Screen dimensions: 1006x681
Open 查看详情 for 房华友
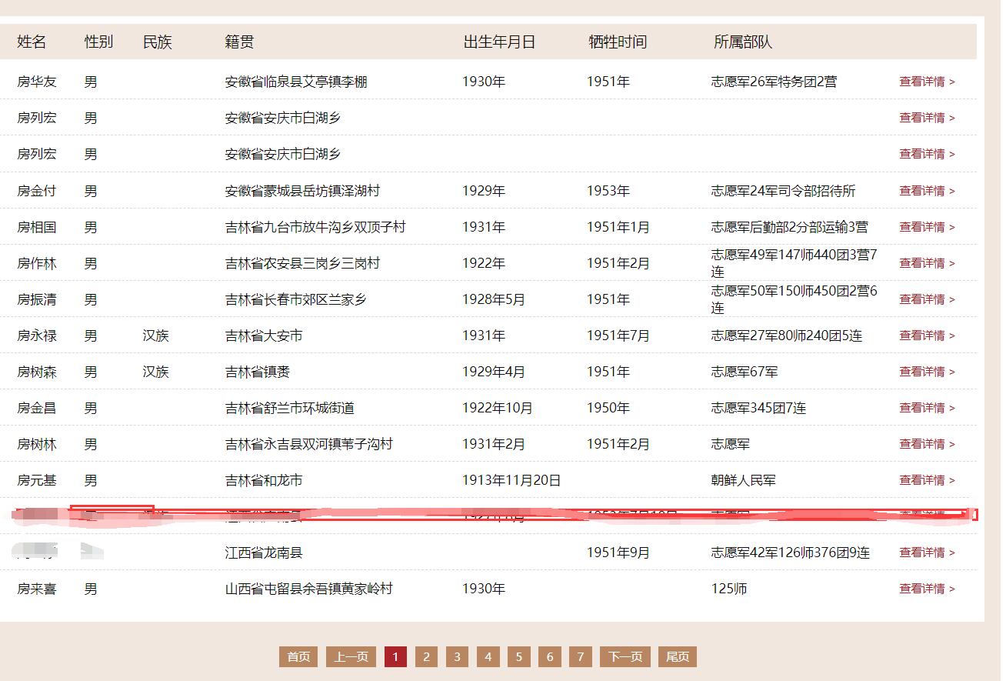coord(927,82)
